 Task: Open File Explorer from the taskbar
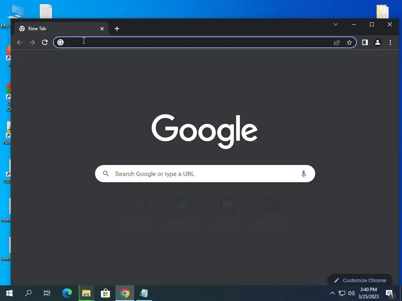[x=86, y=293]
